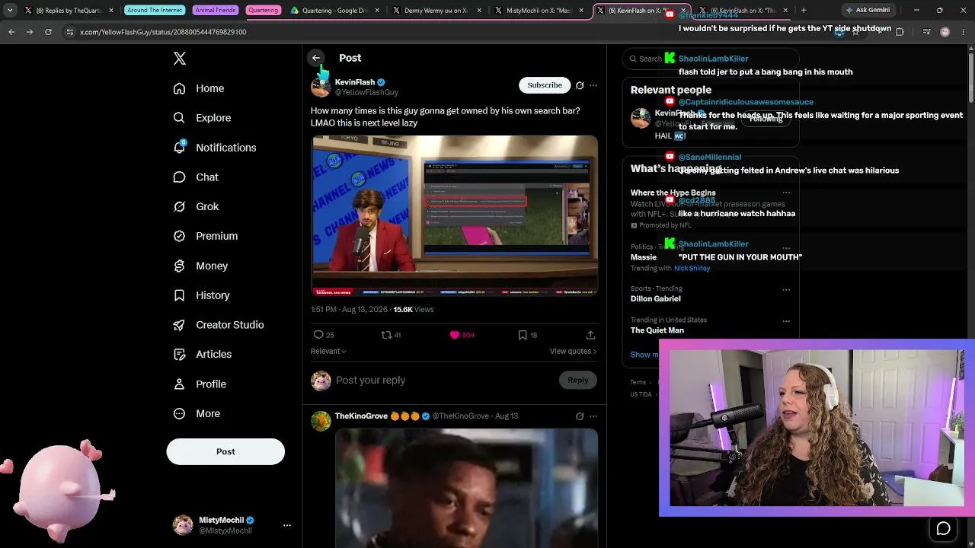Click the Reply submit button
Viewport: 975px width, 548px height.
tap(577, 380)
